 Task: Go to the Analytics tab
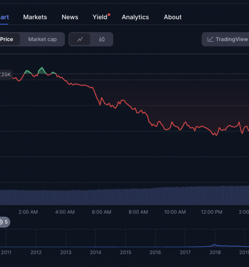click(135, 17)
